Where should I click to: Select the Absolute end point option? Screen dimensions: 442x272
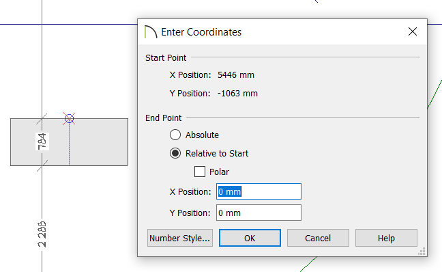(175, 135)
